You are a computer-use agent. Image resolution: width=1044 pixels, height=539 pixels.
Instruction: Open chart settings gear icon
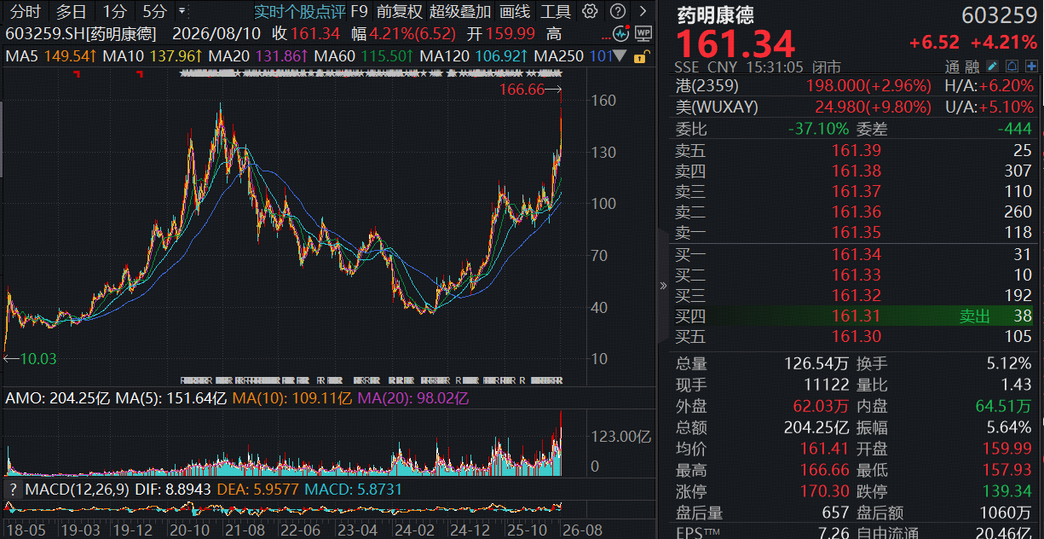[x=590, y=11]
